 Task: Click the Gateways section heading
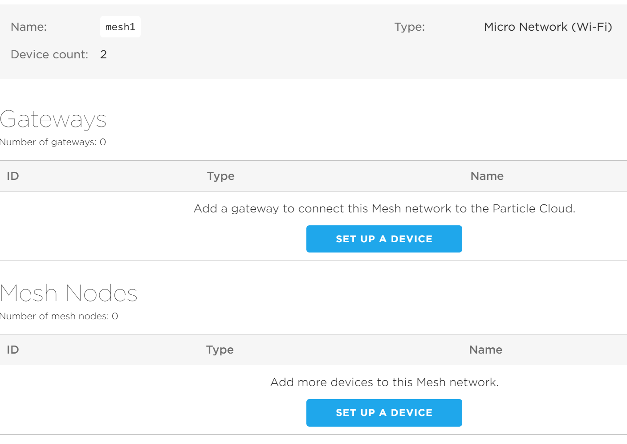tap(53, 119)
